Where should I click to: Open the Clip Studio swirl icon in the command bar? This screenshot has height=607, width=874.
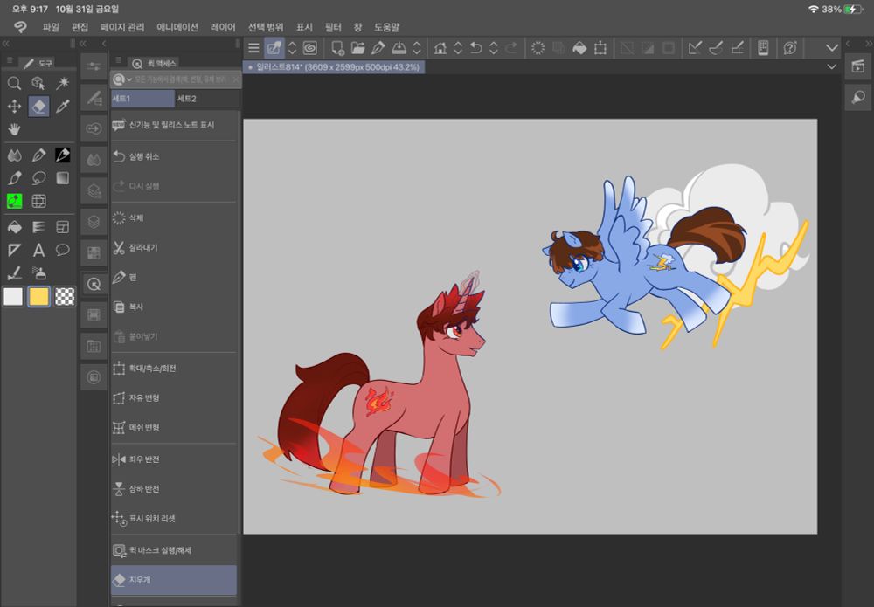click(309, 48)
